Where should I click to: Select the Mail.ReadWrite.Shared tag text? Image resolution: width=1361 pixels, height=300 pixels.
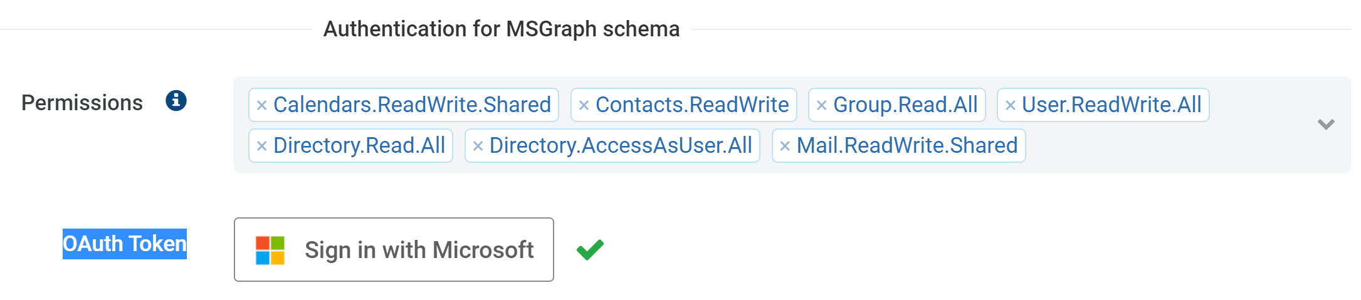(907, 145)
